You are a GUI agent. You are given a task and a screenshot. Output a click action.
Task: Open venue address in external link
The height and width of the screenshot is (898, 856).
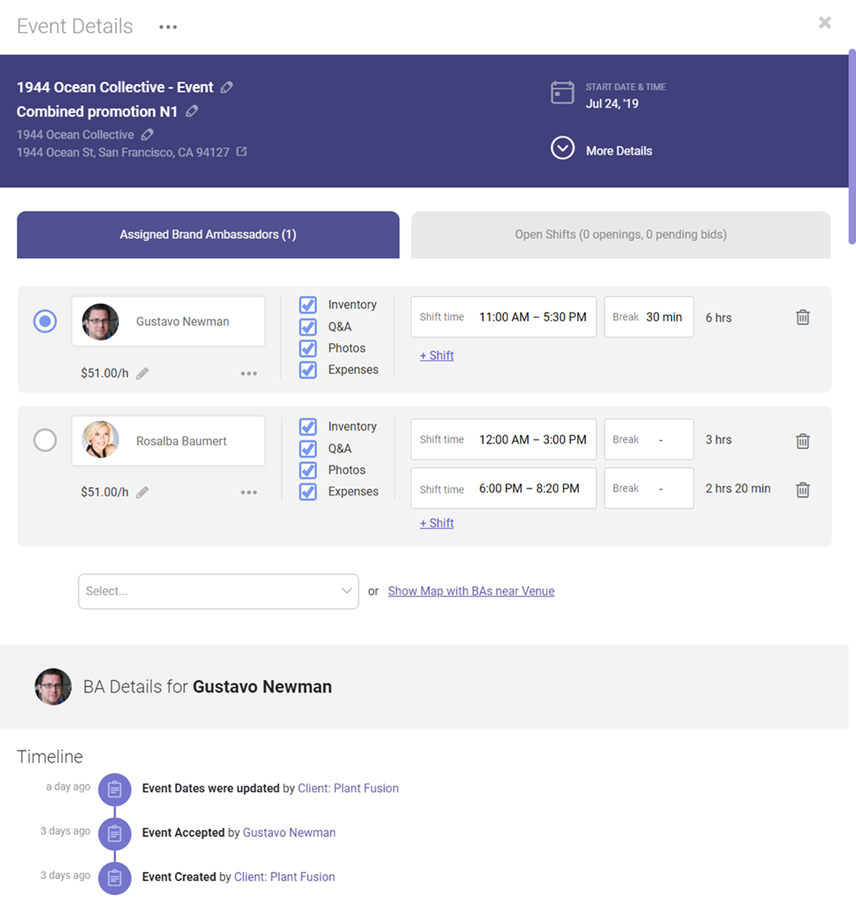click(242, 152)
